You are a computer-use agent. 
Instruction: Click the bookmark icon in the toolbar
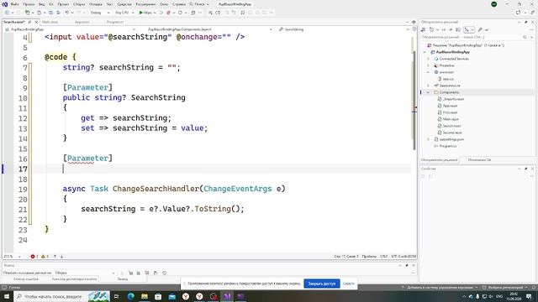(x=243, y=13)
